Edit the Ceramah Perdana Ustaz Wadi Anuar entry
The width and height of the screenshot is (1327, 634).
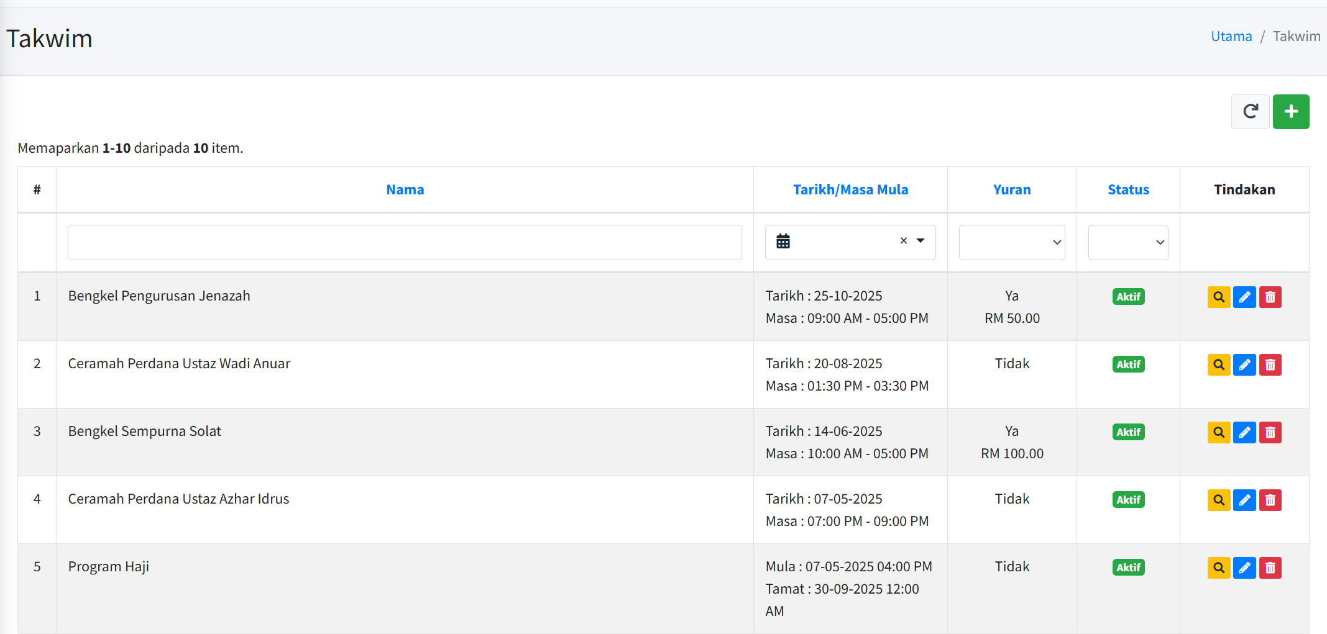pyautogui.click(x=1244, y=365)
